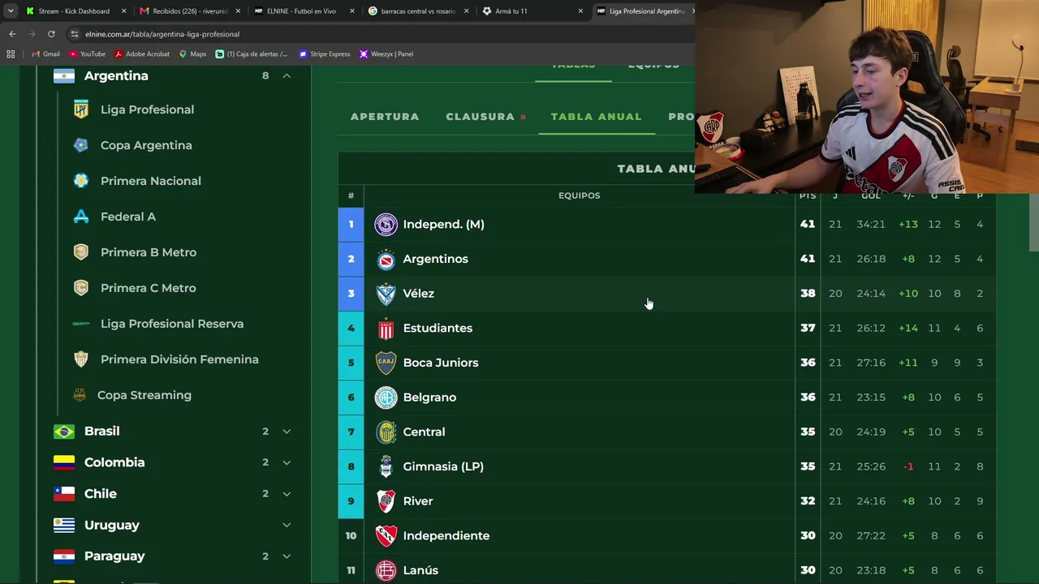The height and width of the screenshot is (584, 1039).
Task: Click the Primera B Metro shield icon
Action: click(80, 252)
